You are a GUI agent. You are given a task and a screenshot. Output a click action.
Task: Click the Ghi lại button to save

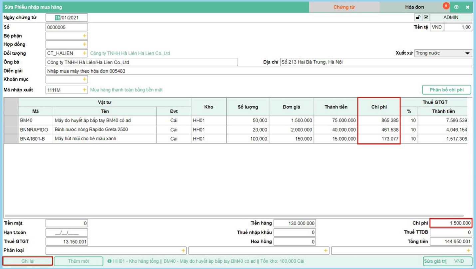[28, 261]
